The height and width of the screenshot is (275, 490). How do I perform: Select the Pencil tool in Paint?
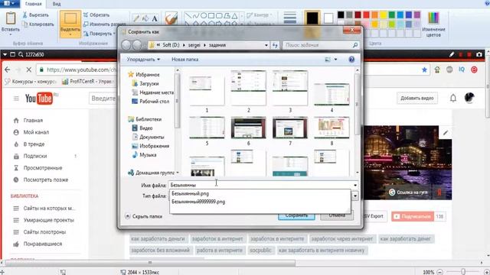136,18
